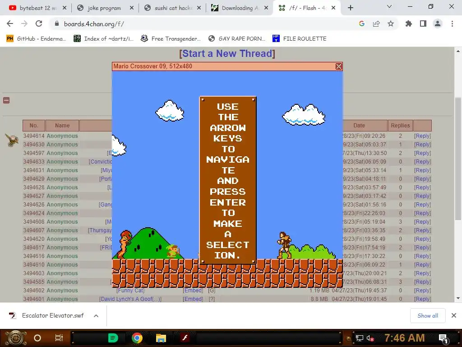
Task: Close the bytebeat 12 tab
Action: 65,8
